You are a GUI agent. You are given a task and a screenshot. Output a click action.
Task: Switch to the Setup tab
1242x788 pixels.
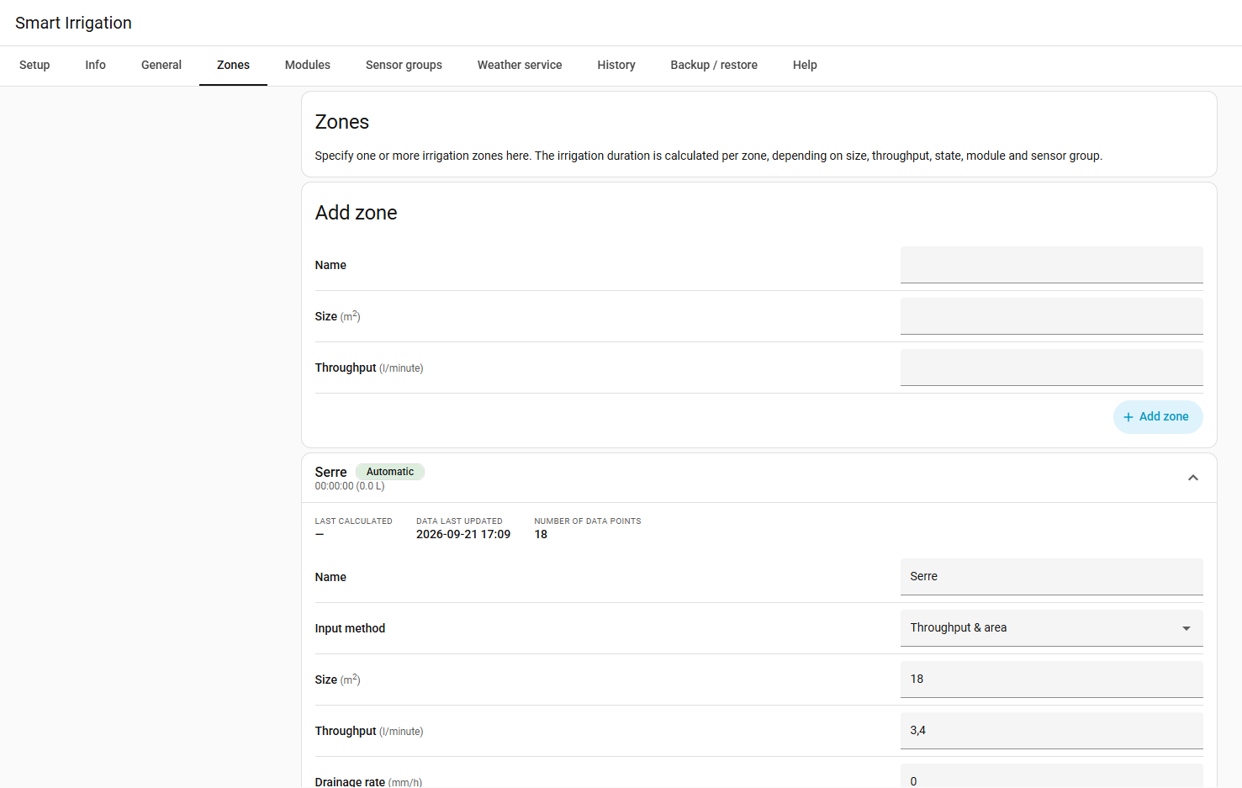pyautogui.click(x=34, y=65)
